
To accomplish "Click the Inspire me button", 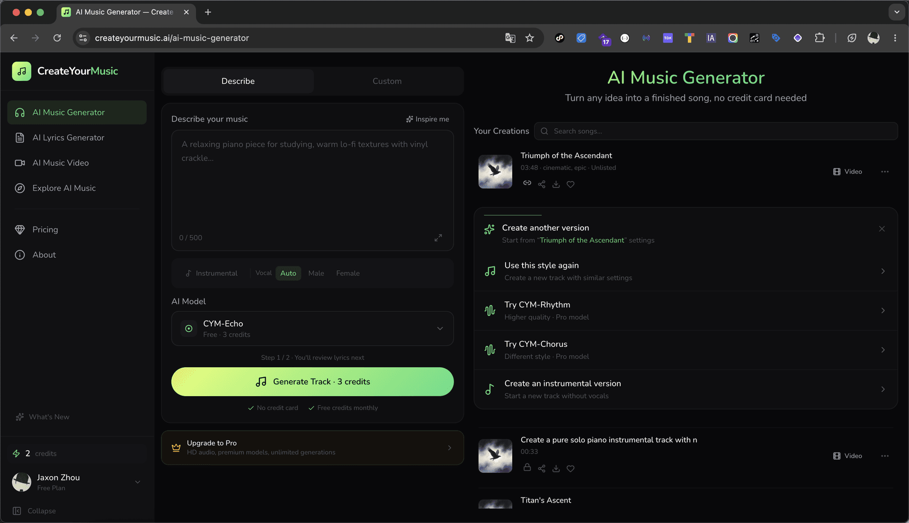I will pos(428,119).
